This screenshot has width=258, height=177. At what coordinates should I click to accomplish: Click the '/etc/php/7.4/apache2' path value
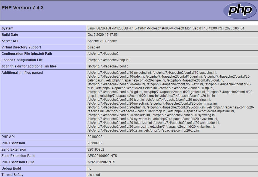coord(103,54)
